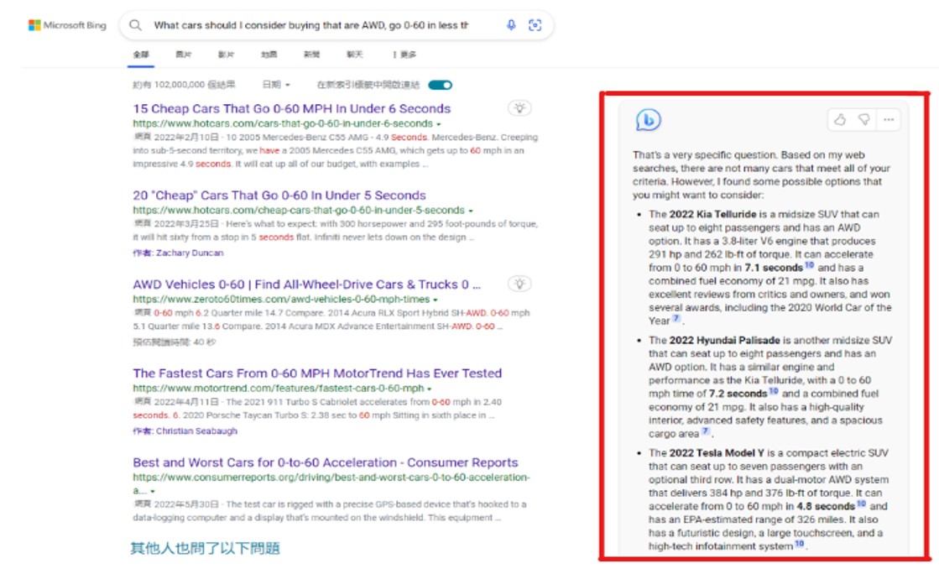Open the date filter dropdown
The height and width of the screenshot is (569, 939).
pos(276,85)
